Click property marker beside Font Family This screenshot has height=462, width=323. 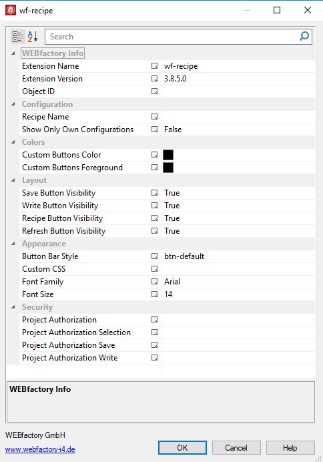[154, 281]
